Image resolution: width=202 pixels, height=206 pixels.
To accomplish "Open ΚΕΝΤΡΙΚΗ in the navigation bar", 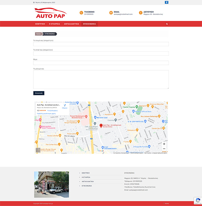I will (x=40, y=24).
